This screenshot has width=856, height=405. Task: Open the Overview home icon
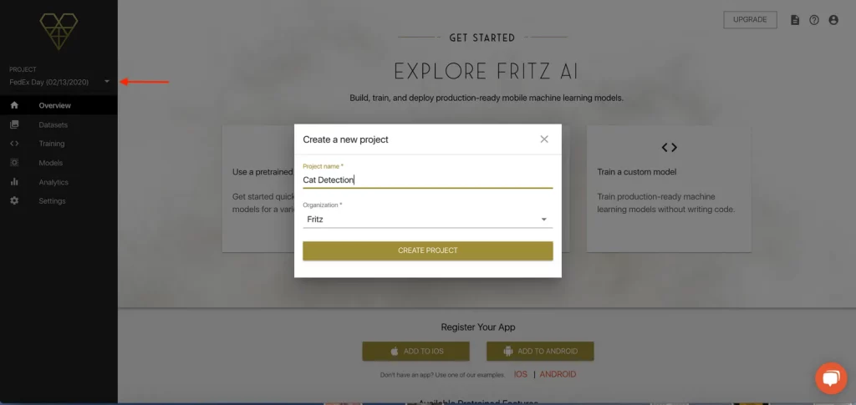pyautogui.click(x=14, y=105)
